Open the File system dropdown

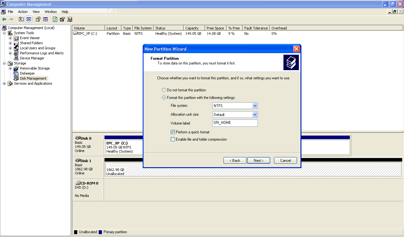point(255,106)
